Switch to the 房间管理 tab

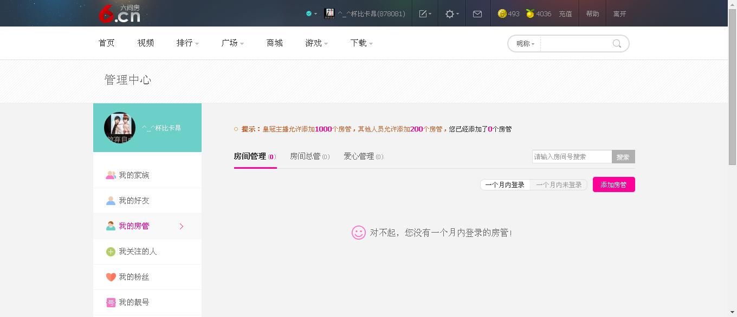[x=255, y=156]
